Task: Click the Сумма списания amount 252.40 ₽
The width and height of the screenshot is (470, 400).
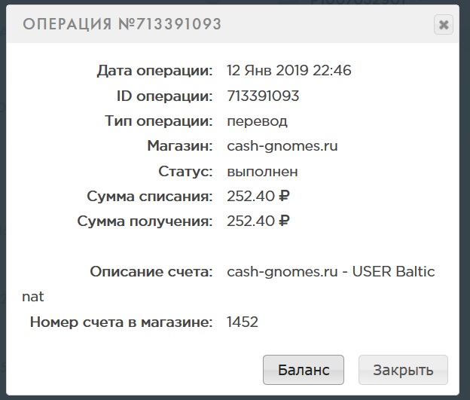Action: pyautogui.click(x=258, y=197)
